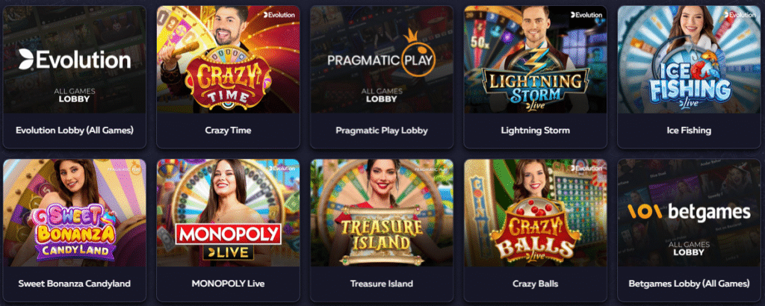Open Pragmatic Play lobby thumbnail
Screen dimensions: 765x306
coord(382,60)
